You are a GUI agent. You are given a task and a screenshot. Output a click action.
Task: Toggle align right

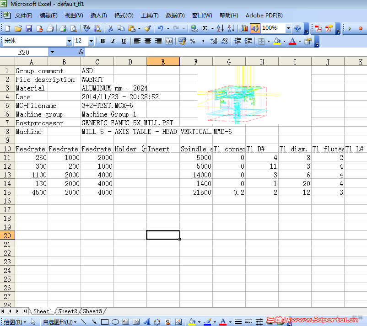[158, 42]
